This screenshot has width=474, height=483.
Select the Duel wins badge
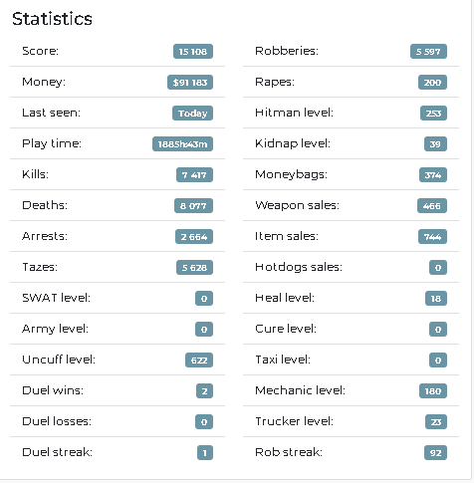[204, 391]
